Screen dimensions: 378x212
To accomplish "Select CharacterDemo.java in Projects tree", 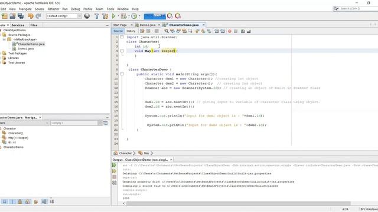I will [x=31, y=44].
